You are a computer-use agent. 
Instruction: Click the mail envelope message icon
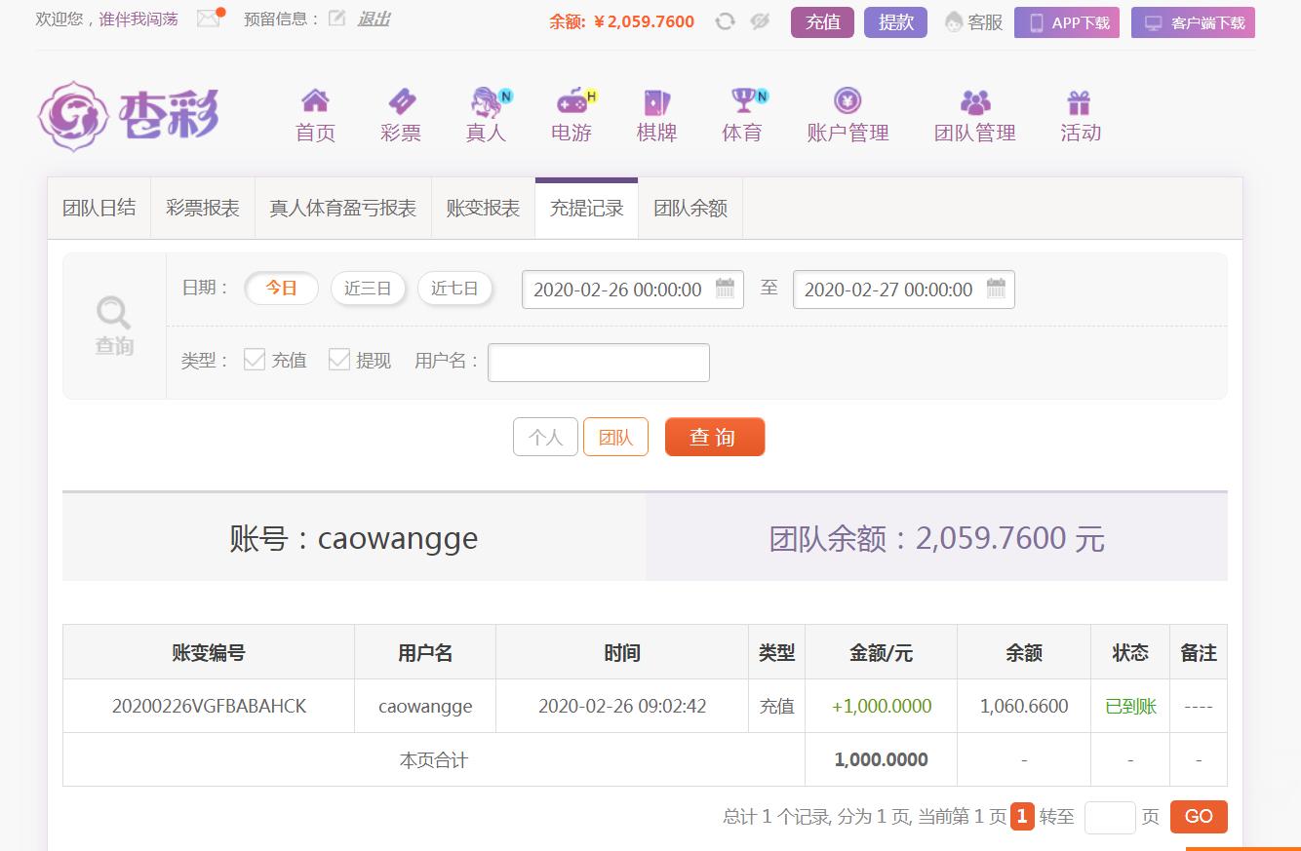click(209, 19)
